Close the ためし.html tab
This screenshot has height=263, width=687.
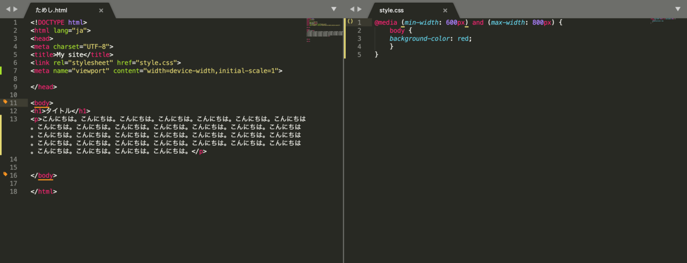[x=101, y=10]
